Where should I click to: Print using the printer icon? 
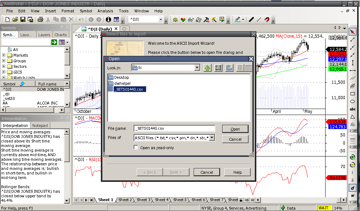tap(40, 19)
